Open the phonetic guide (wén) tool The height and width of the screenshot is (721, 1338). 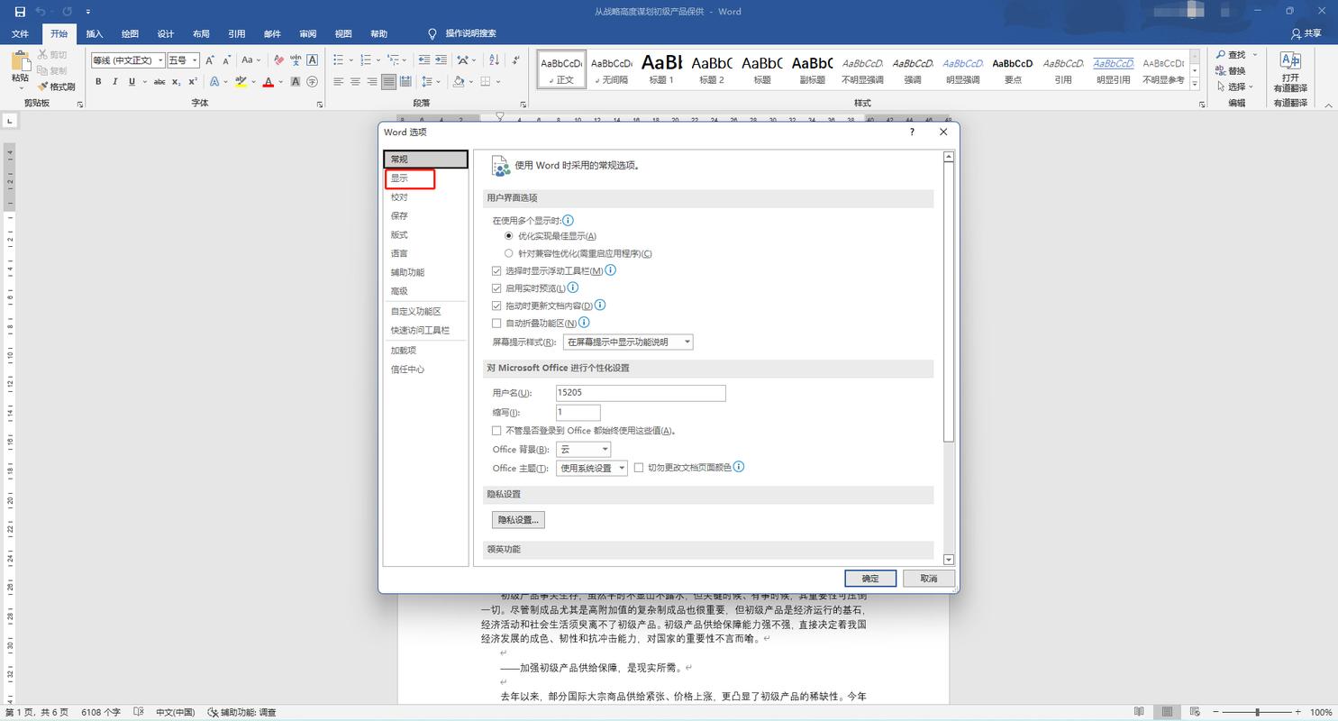pyautogui.click(x=296, y=60)
